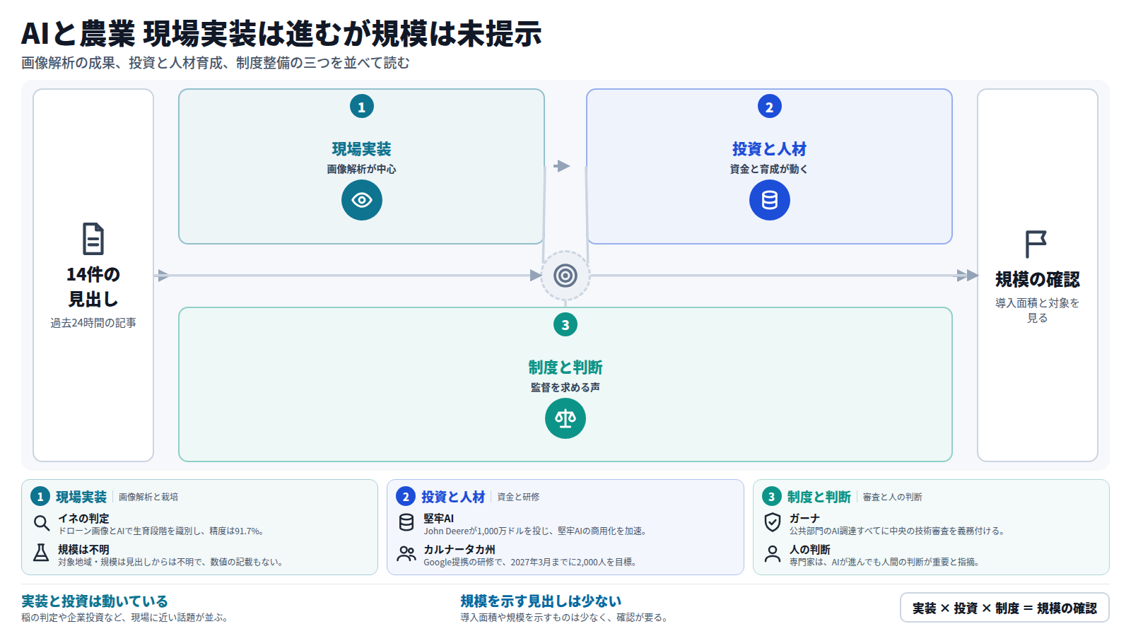This screenshot has width=1131, height=636.
Task: Click the 規模を示す見出しは少ない footer heading
Action: pyautogui.click(x=541, y=601)
